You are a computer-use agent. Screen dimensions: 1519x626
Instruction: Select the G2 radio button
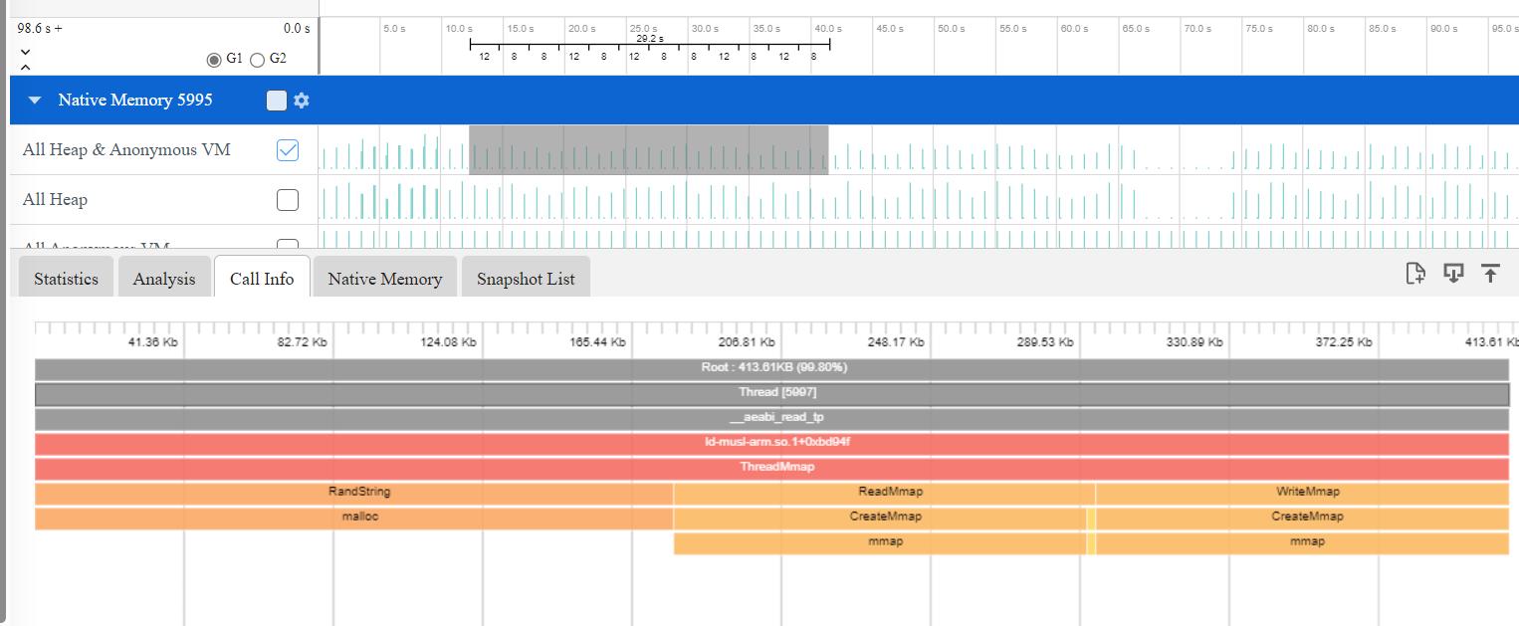257,60
